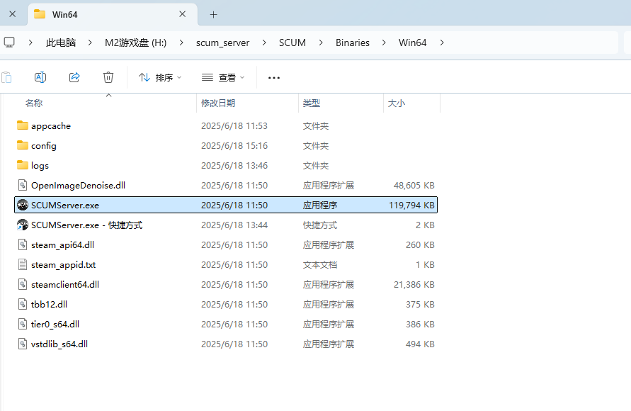Open the Sort (排序) dropdown
Image resolution: width=631 pixels, height=411 pixels.
pyautogui.click(x=160, y=77)
